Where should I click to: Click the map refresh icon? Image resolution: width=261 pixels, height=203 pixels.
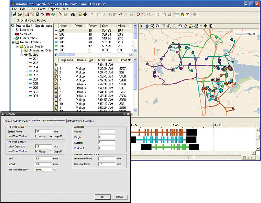185,26
